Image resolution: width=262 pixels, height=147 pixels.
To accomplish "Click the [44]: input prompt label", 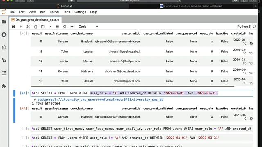I will coord(25,93).
